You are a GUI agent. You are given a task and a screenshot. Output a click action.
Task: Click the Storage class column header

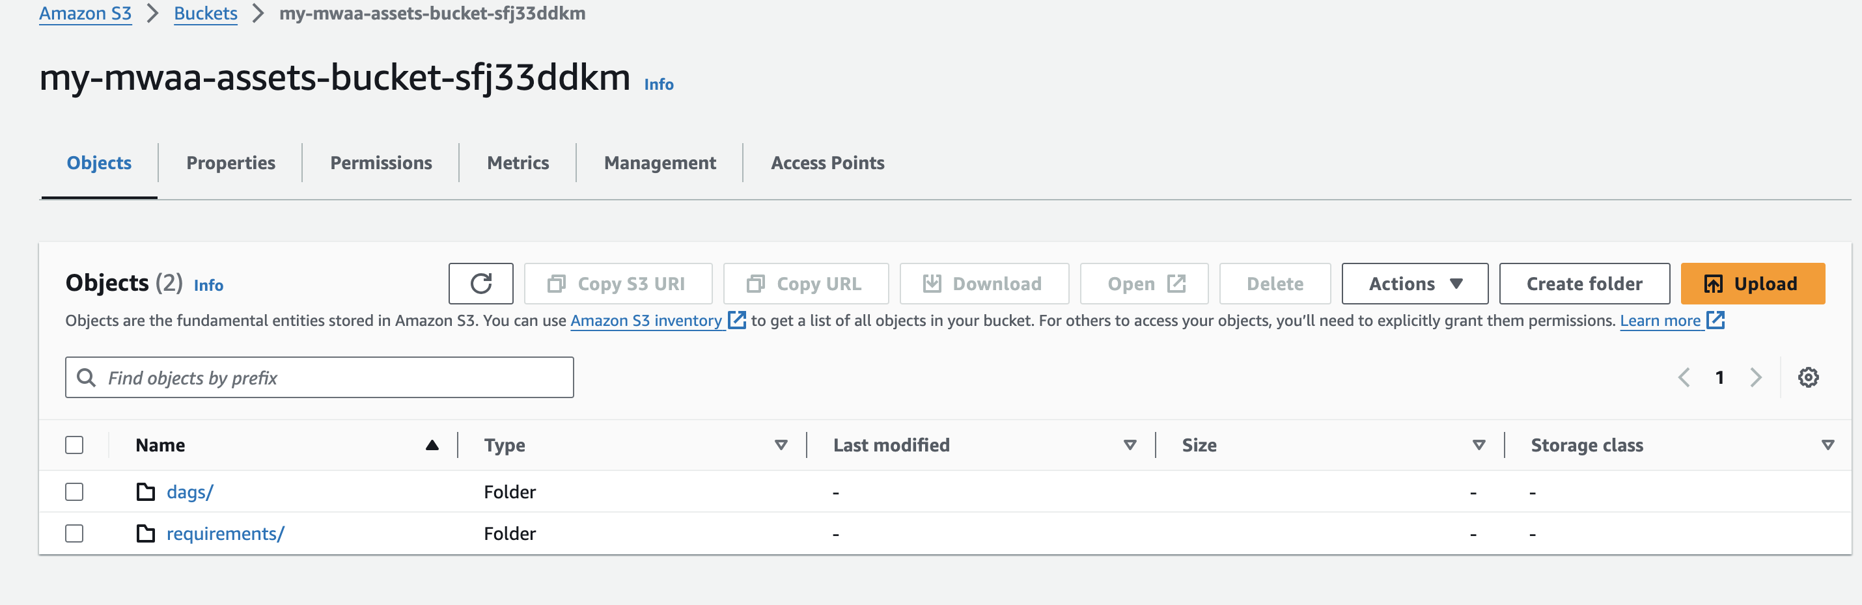pos(1587,446)
